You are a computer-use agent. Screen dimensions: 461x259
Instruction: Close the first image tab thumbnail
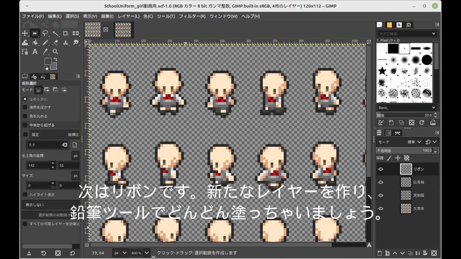click(x=106, y=29)
